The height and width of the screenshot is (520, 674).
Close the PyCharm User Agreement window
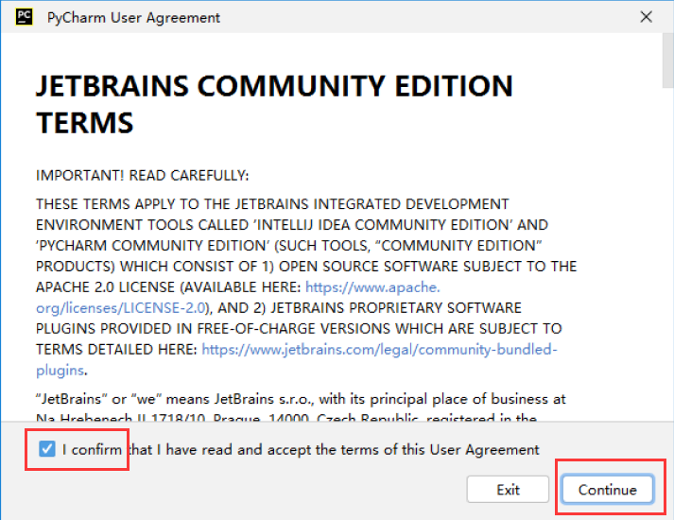[647, 17]
